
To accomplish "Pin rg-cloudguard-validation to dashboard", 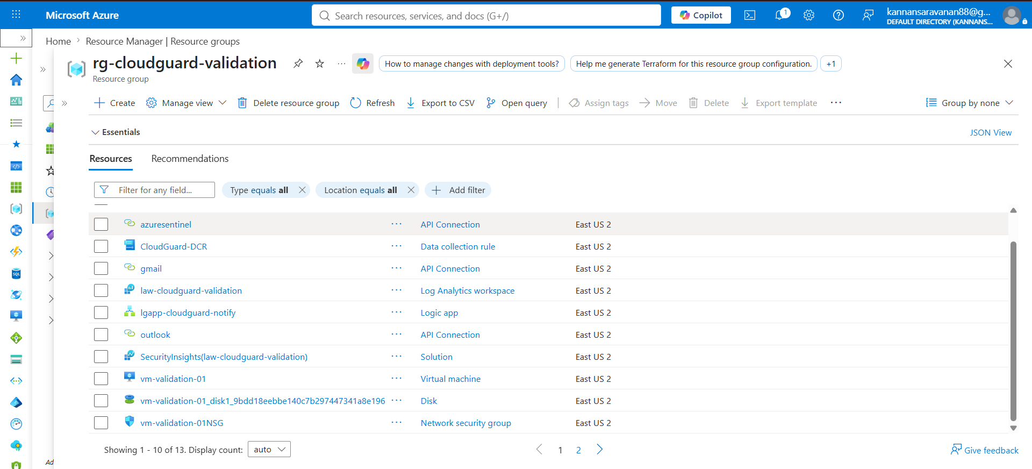I will [298, 63].
